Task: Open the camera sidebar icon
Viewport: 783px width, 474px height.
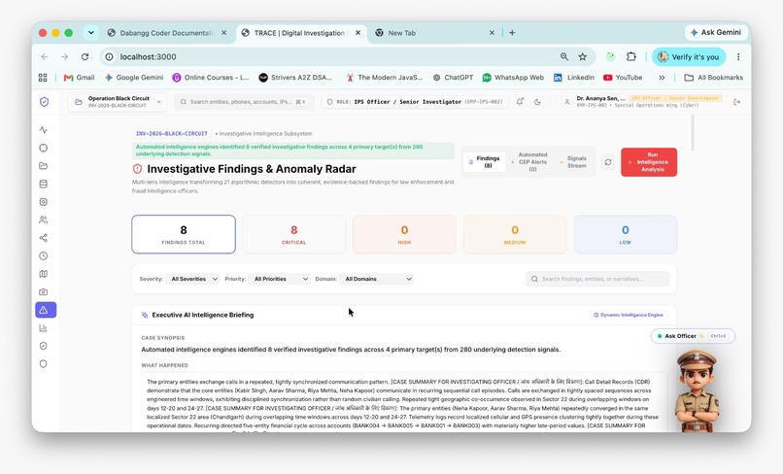Action: tap(44, 291)
